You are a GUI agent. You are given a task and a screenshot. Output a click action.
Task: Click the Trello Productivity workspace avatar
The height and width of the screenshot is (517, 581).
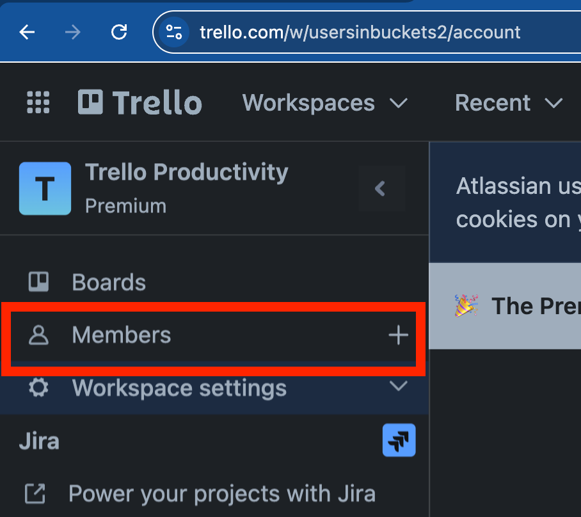coord(45,188)
